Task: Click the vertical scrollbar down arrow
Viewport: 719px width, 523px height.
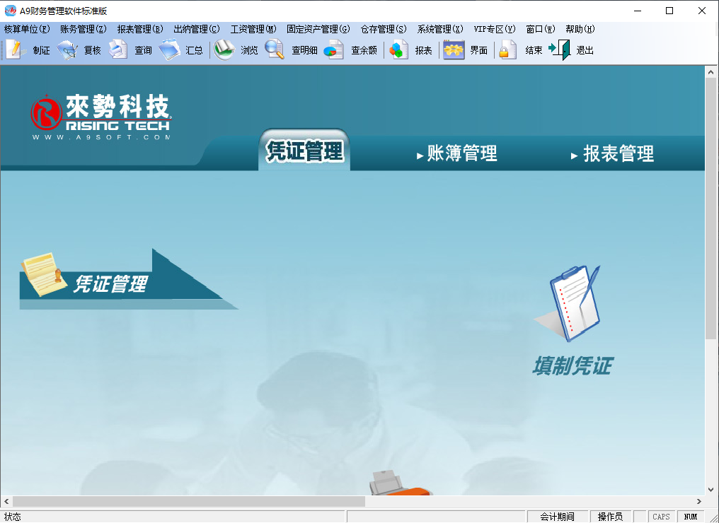Action: click(711, 489)
